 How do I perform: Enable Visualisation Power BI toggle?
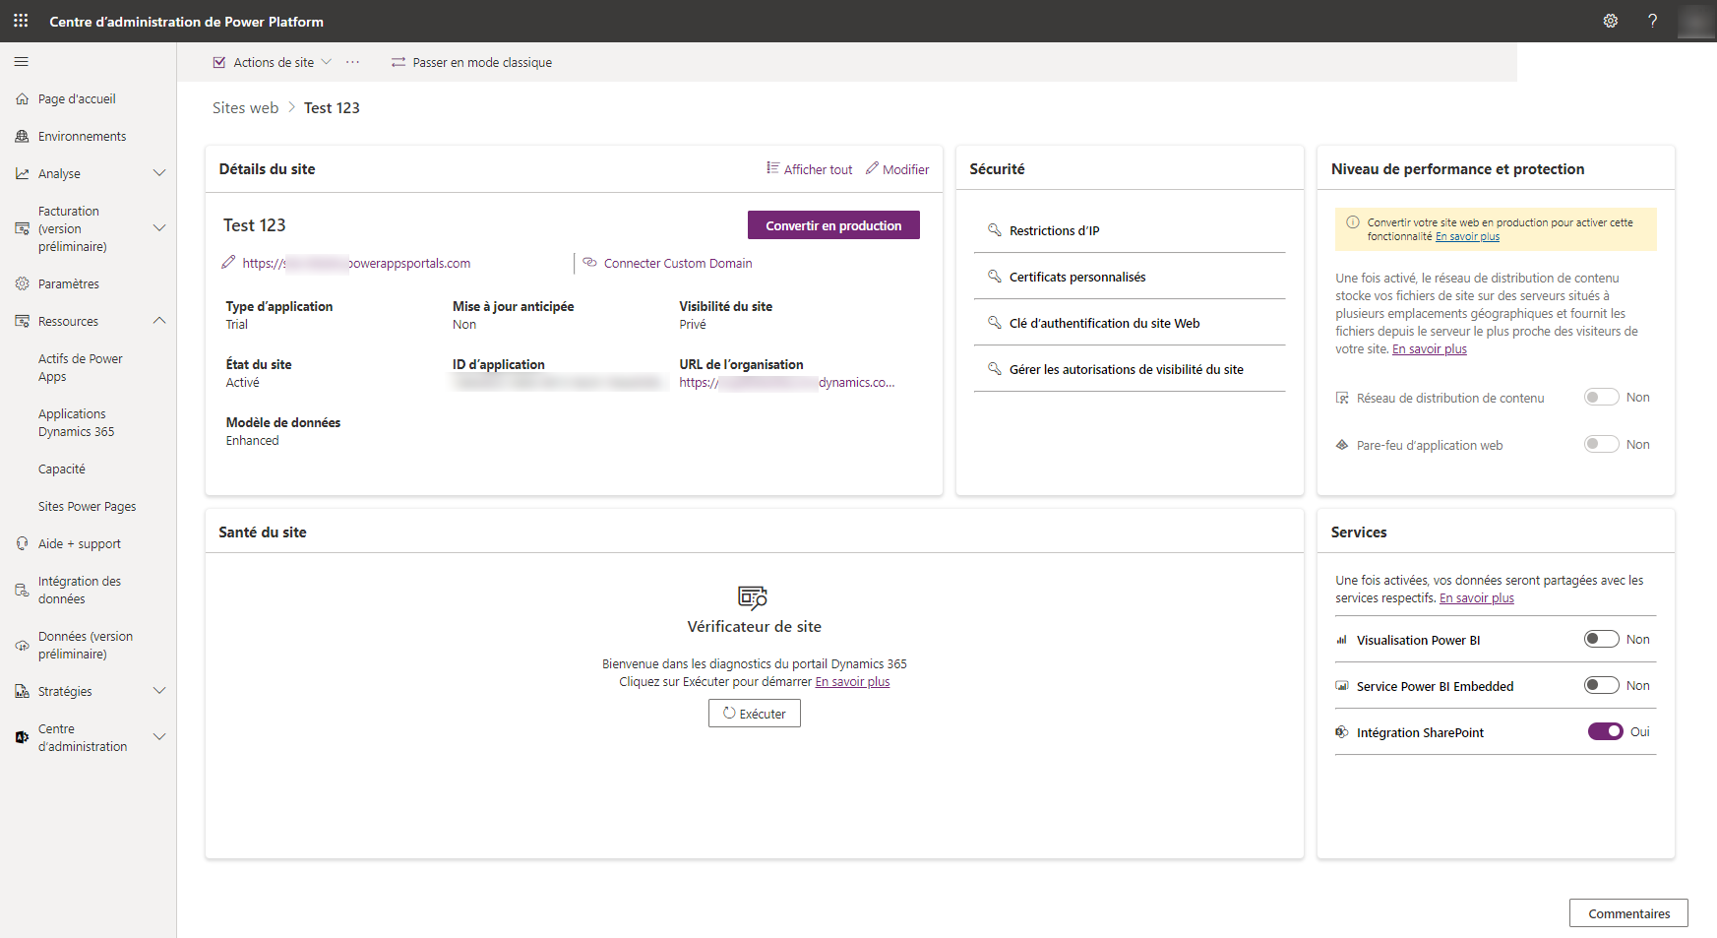(x=1601, y=640)
